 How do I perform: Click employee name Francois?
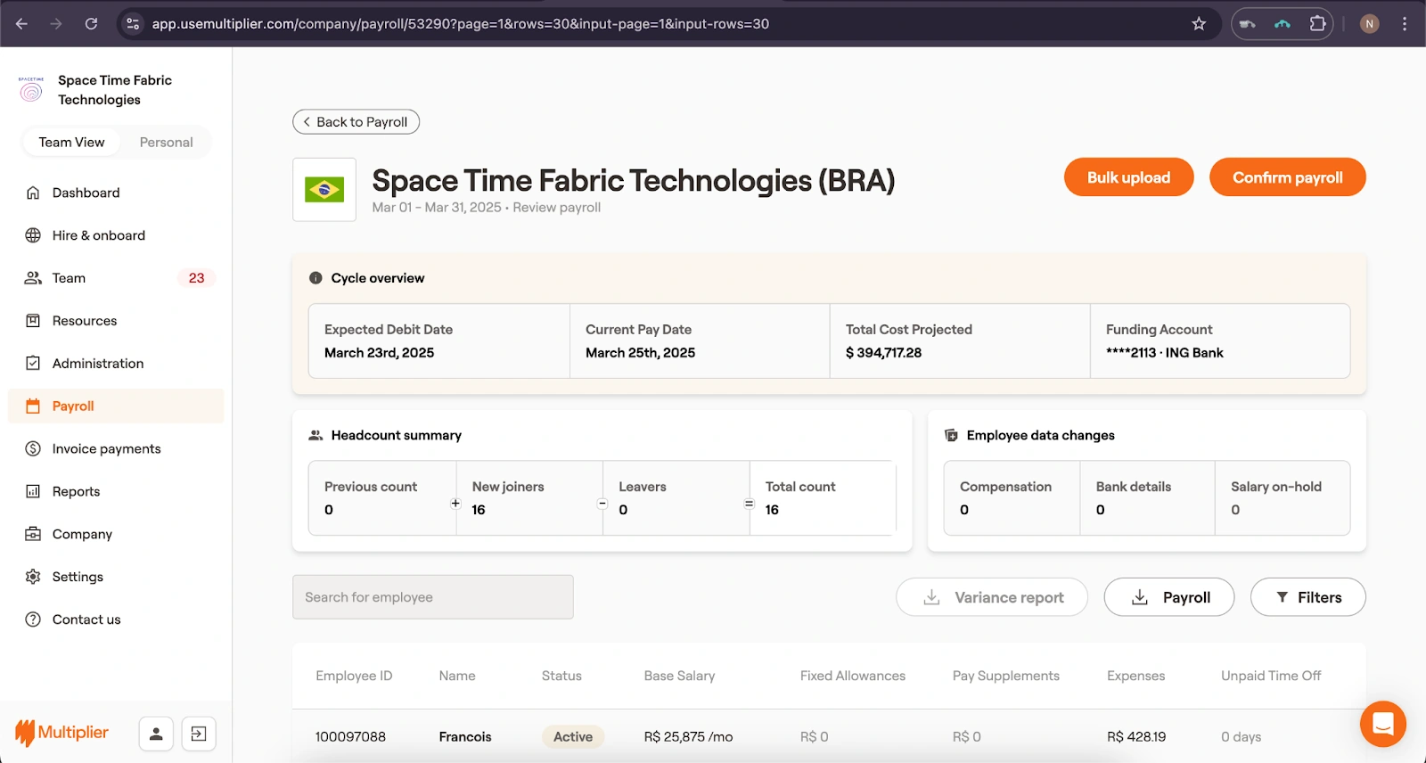pyautogui.click(x=465, y=737)
